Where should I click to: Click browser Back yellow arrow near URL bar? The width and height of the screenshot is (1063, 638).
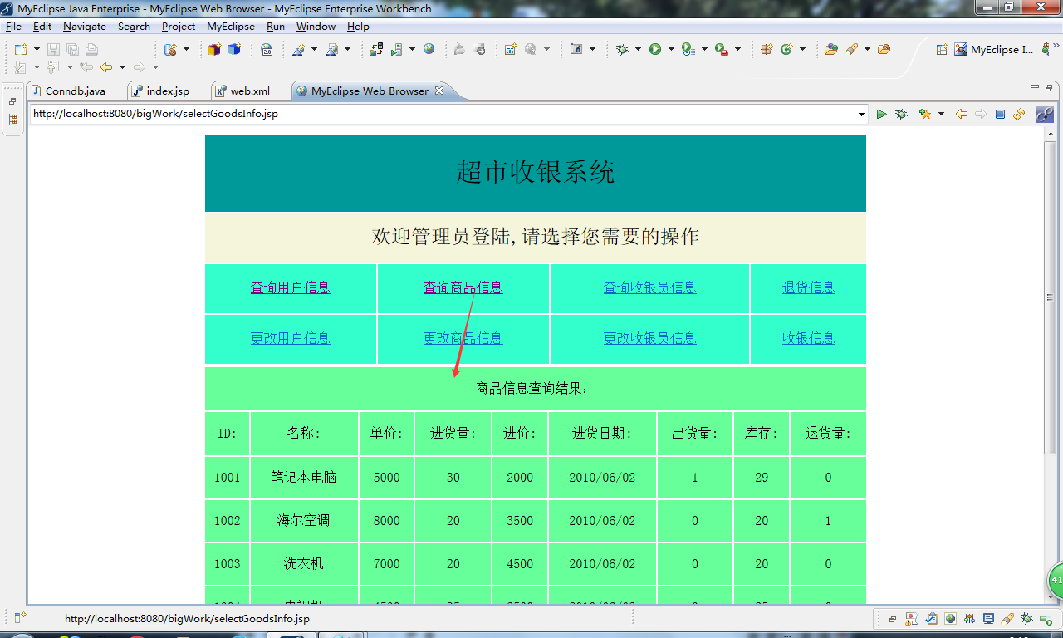point(961,114)
